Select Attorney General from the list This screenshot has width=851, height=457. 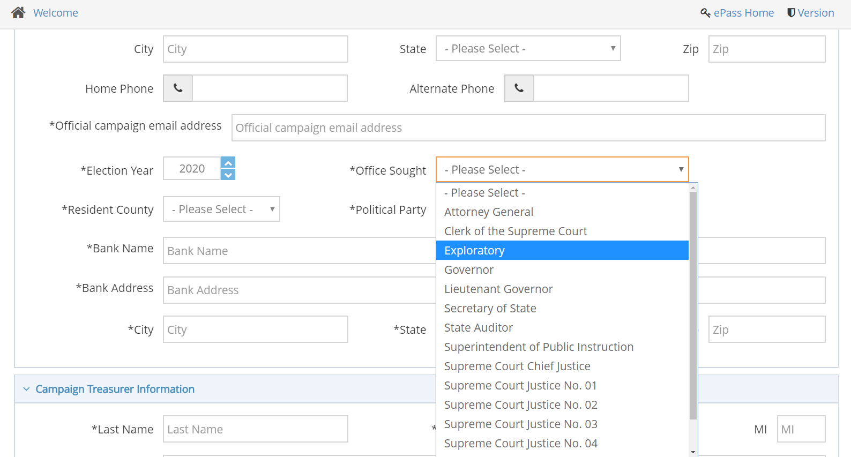[x=488, y=212]
